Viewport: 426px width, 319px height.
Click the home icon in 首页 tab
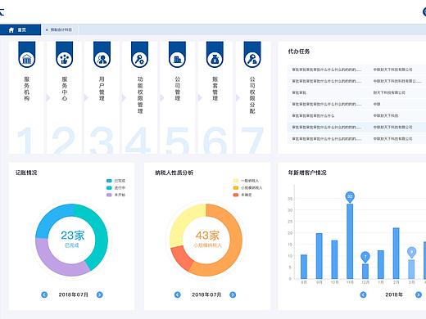(x=11, y=29)
